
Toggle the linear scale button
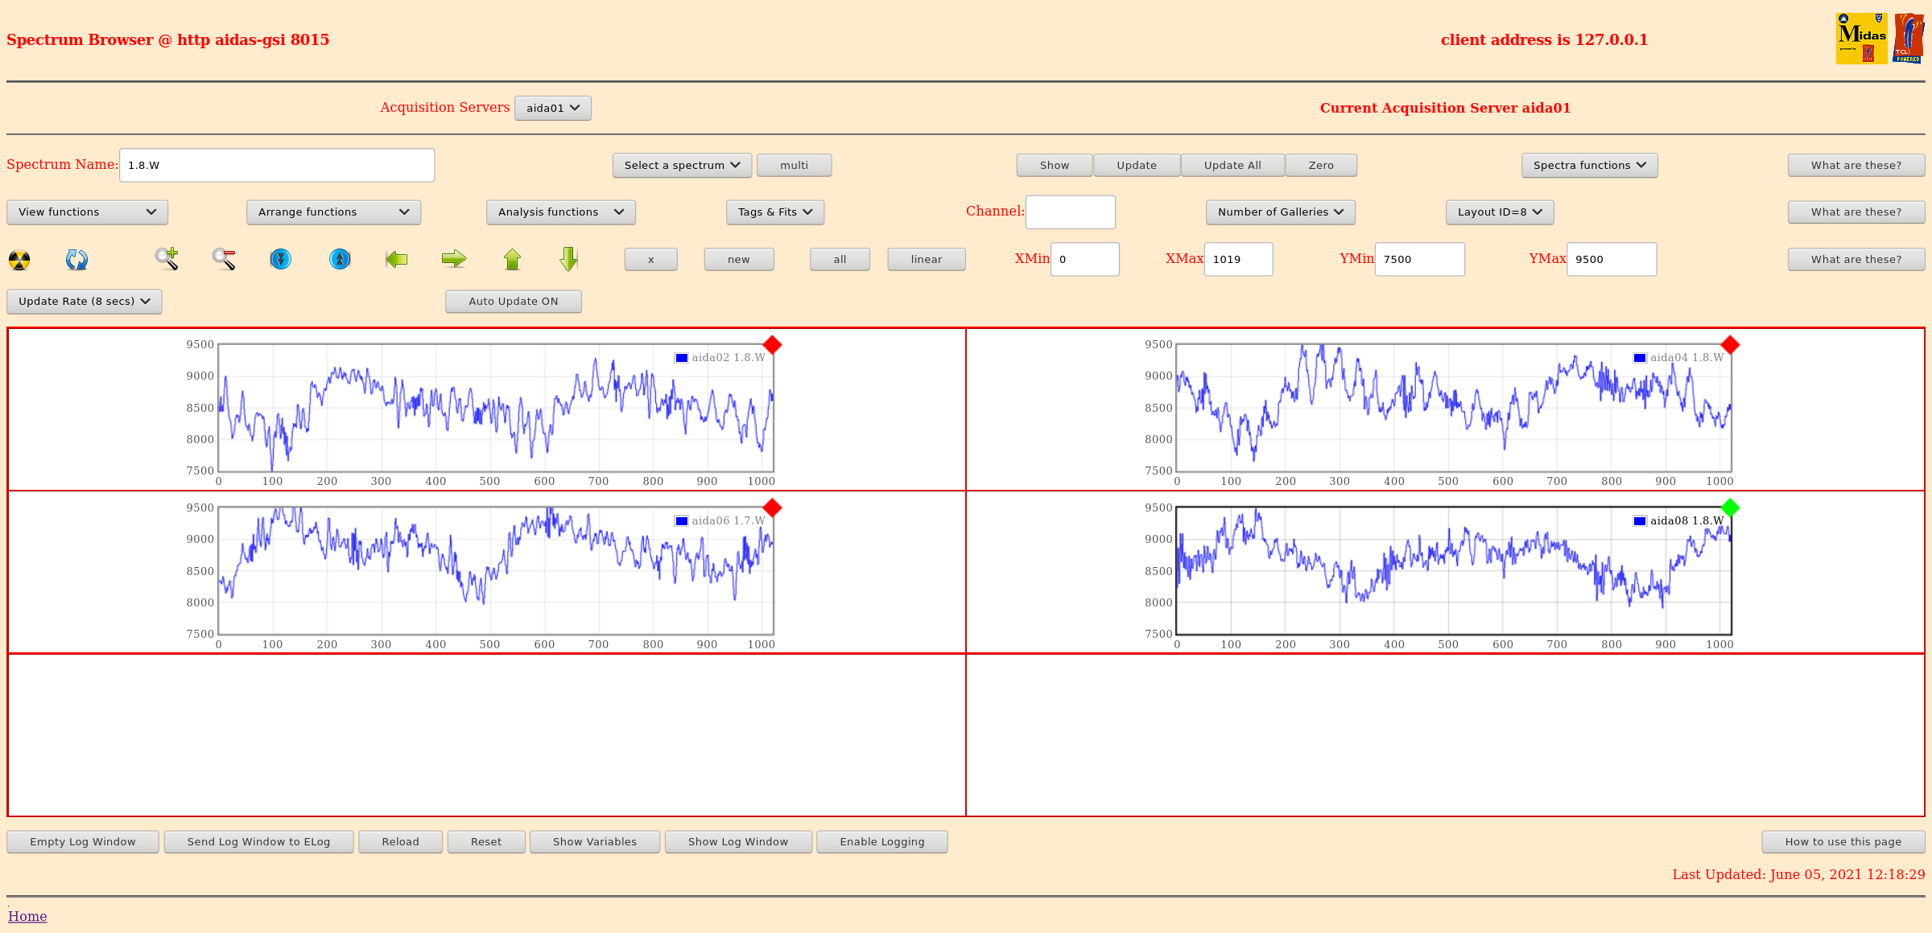coord(926,260)
